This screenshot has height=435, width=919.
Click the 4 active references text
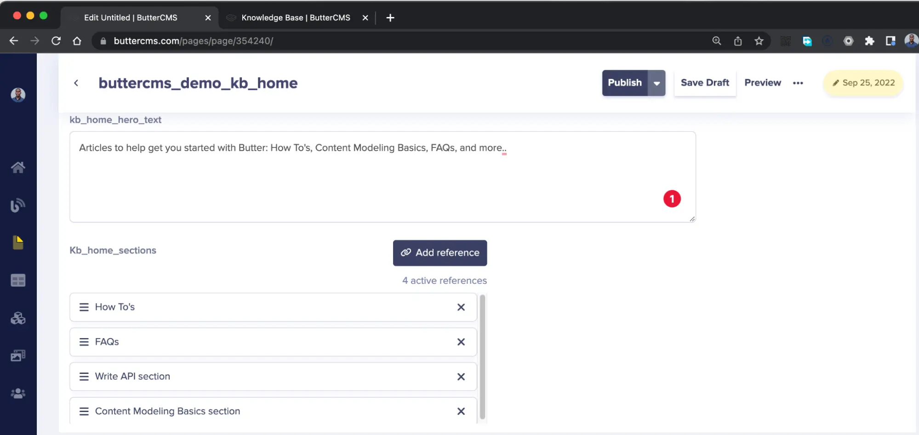(444, 281)
